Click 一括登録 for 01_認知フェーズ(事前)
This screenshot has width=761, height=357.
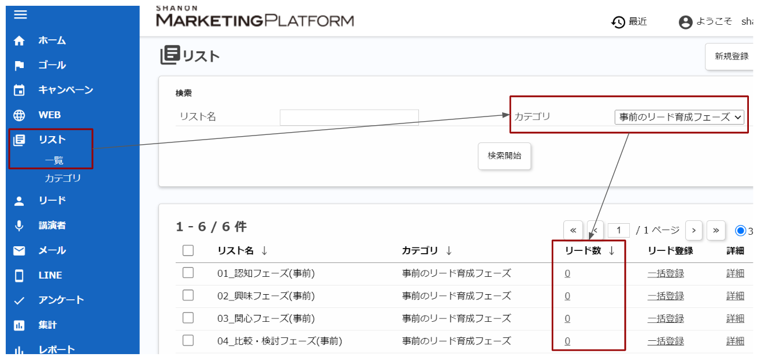pos(666,273)
